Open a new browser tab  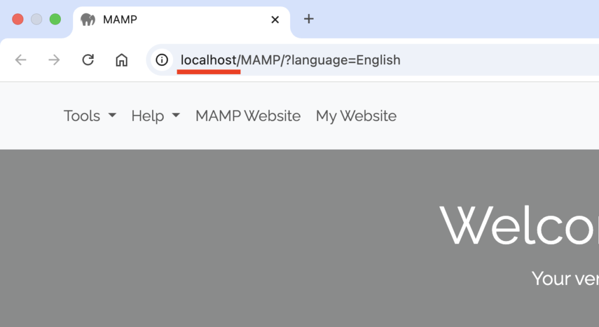309,19
